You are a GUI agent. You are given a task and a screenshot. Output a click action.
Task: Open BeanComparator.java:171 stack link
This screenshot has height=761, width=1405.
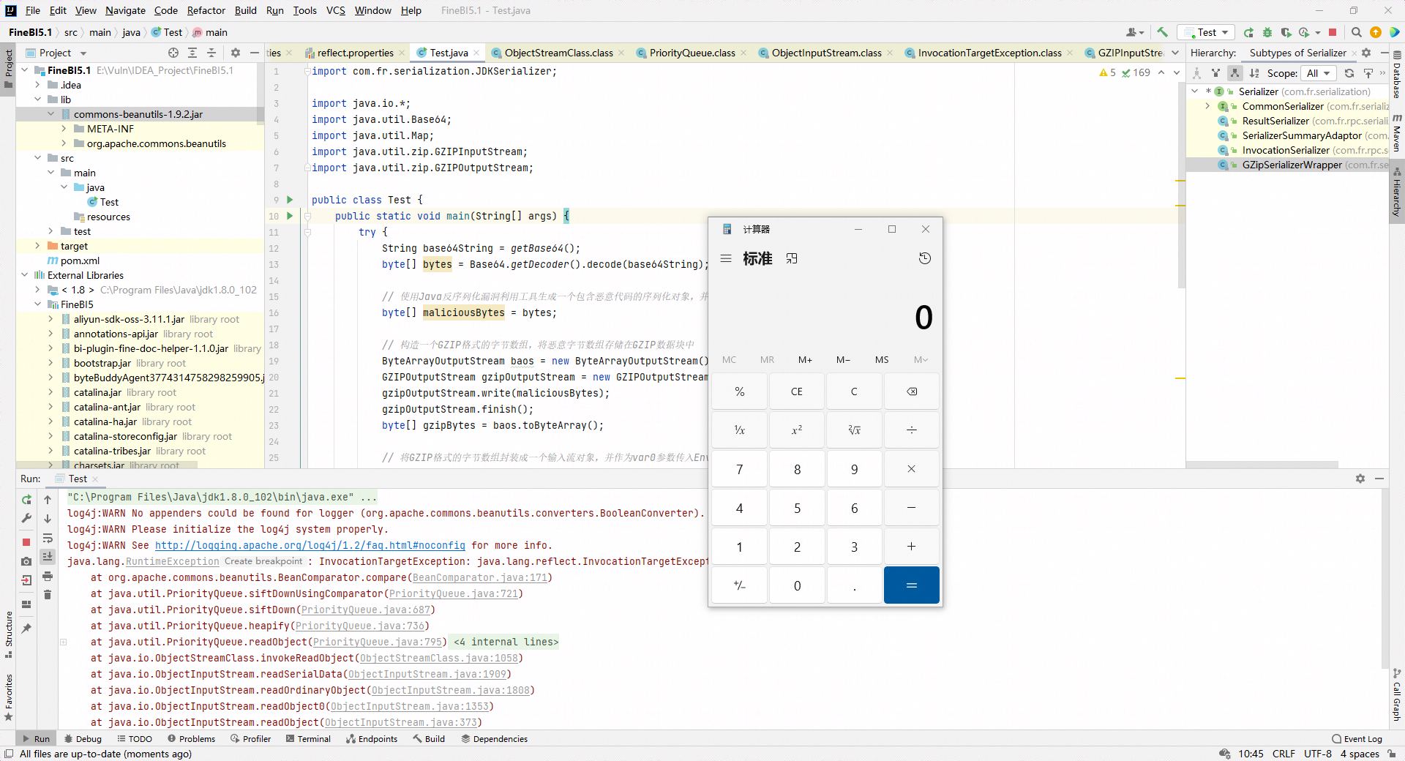tap(479, 577)
